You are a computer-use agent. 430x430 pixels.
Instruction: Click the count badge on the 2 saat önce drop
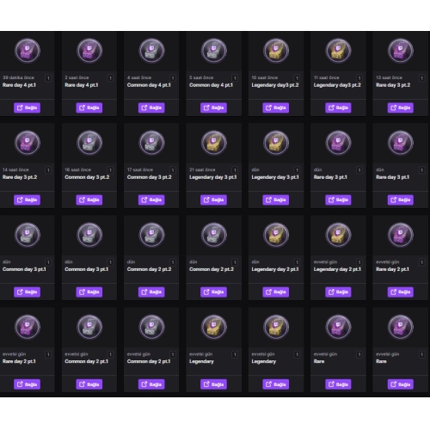[110, 78]
